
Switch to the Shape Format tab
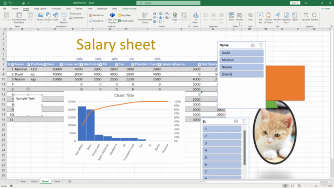click(x=129, y=8)
